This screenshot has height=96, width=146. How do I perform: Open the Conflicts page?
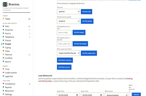tap(9, 58)
